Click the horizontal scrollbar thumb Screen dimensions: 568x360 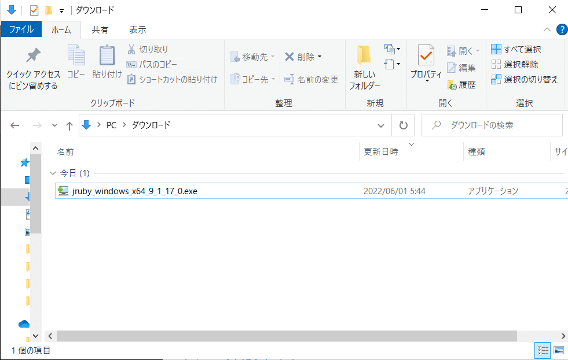pos(287,336)
